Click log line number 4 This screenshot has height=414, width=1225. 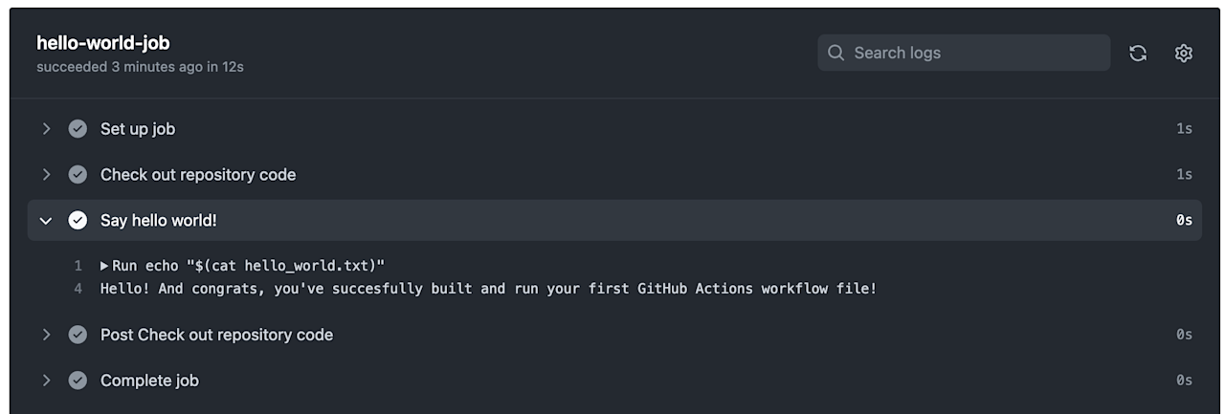click(x=78, y=288)
